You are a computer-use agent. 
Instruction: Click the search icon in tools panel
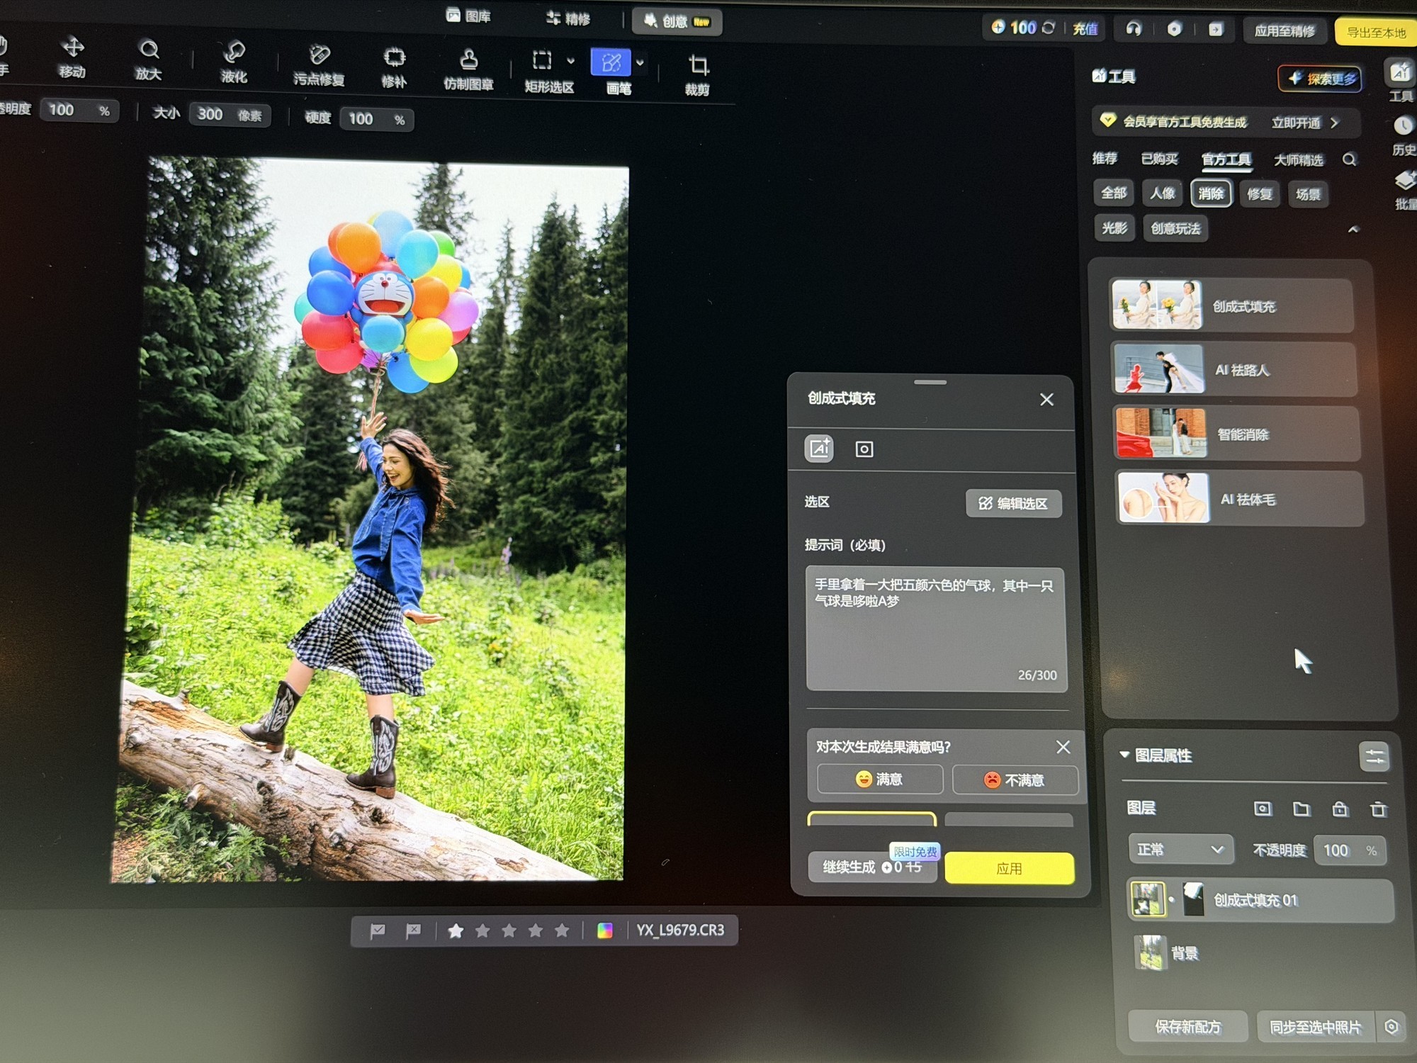click(x=1349, y=160)
